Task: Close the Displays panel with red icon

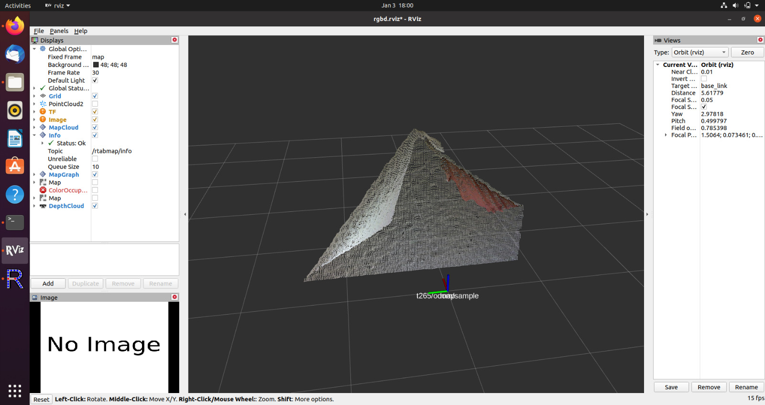Action: tap(175, 40)
